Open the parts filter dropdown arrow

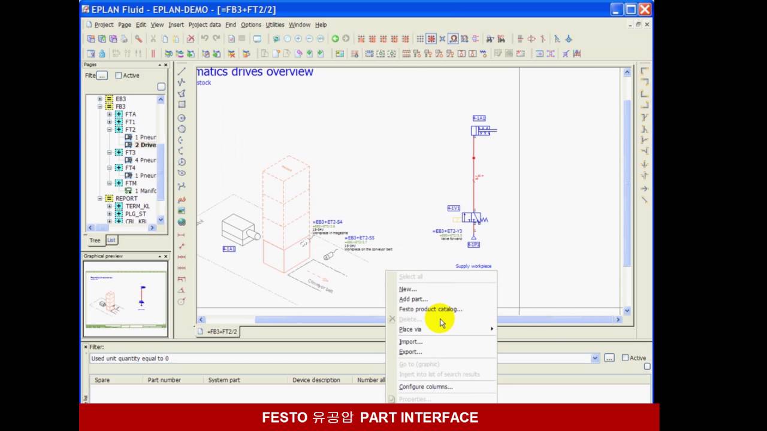pos(595,359)
